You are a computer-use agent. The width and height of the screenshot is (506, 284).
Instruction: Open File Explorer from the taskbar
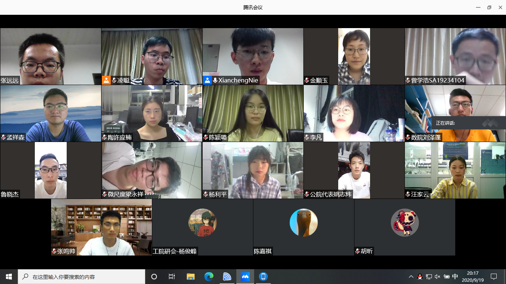[191, 277]
